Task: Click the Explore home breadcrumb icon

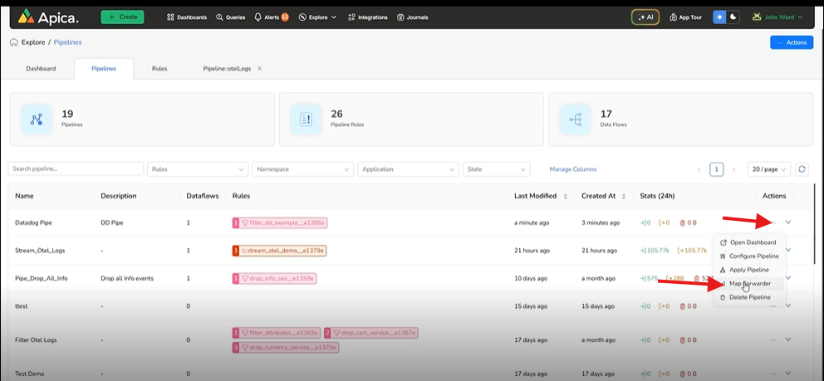Action: tap(14, 42)
